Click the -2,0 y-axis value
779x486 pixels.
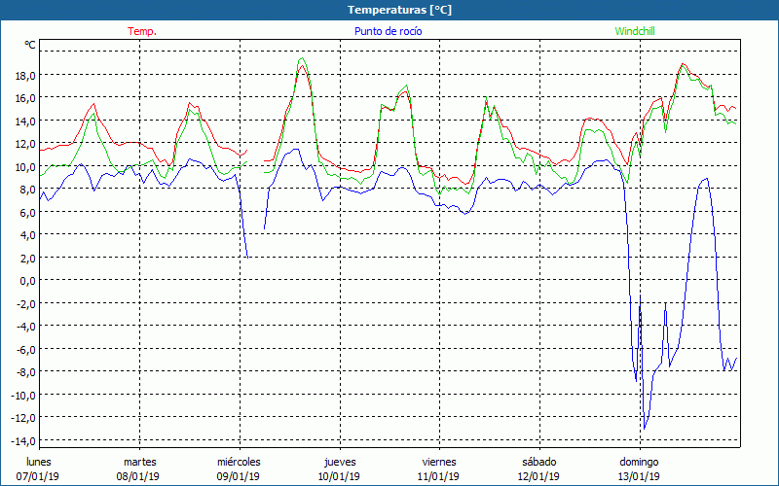[26, 303]
